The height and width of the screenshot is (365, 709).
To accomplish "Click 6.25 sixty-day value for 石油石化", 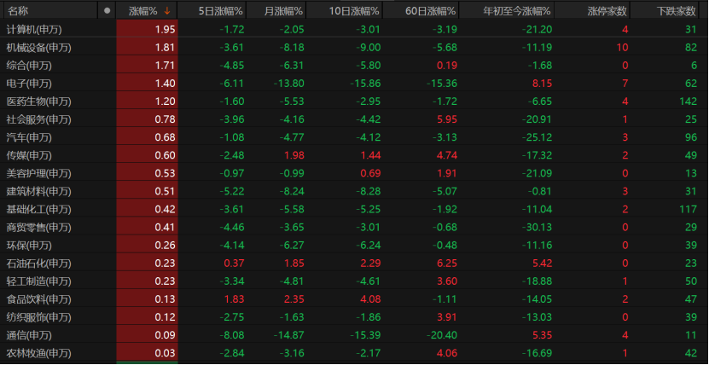I will [x=447, y=264].
